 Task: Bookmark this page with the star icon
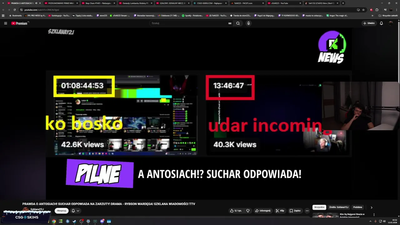363,10
